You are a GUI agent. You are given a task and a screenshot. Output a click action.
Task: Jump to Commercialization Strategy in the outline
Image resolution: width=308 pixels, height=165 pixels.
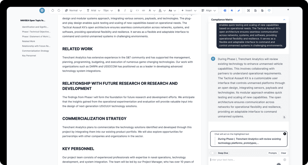(35, 51)
